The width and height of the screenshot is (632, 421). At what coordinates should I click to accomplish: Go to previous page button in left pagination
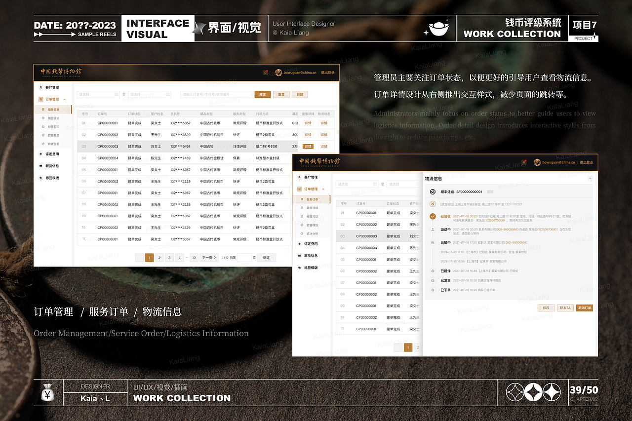[x=139, y=258]
